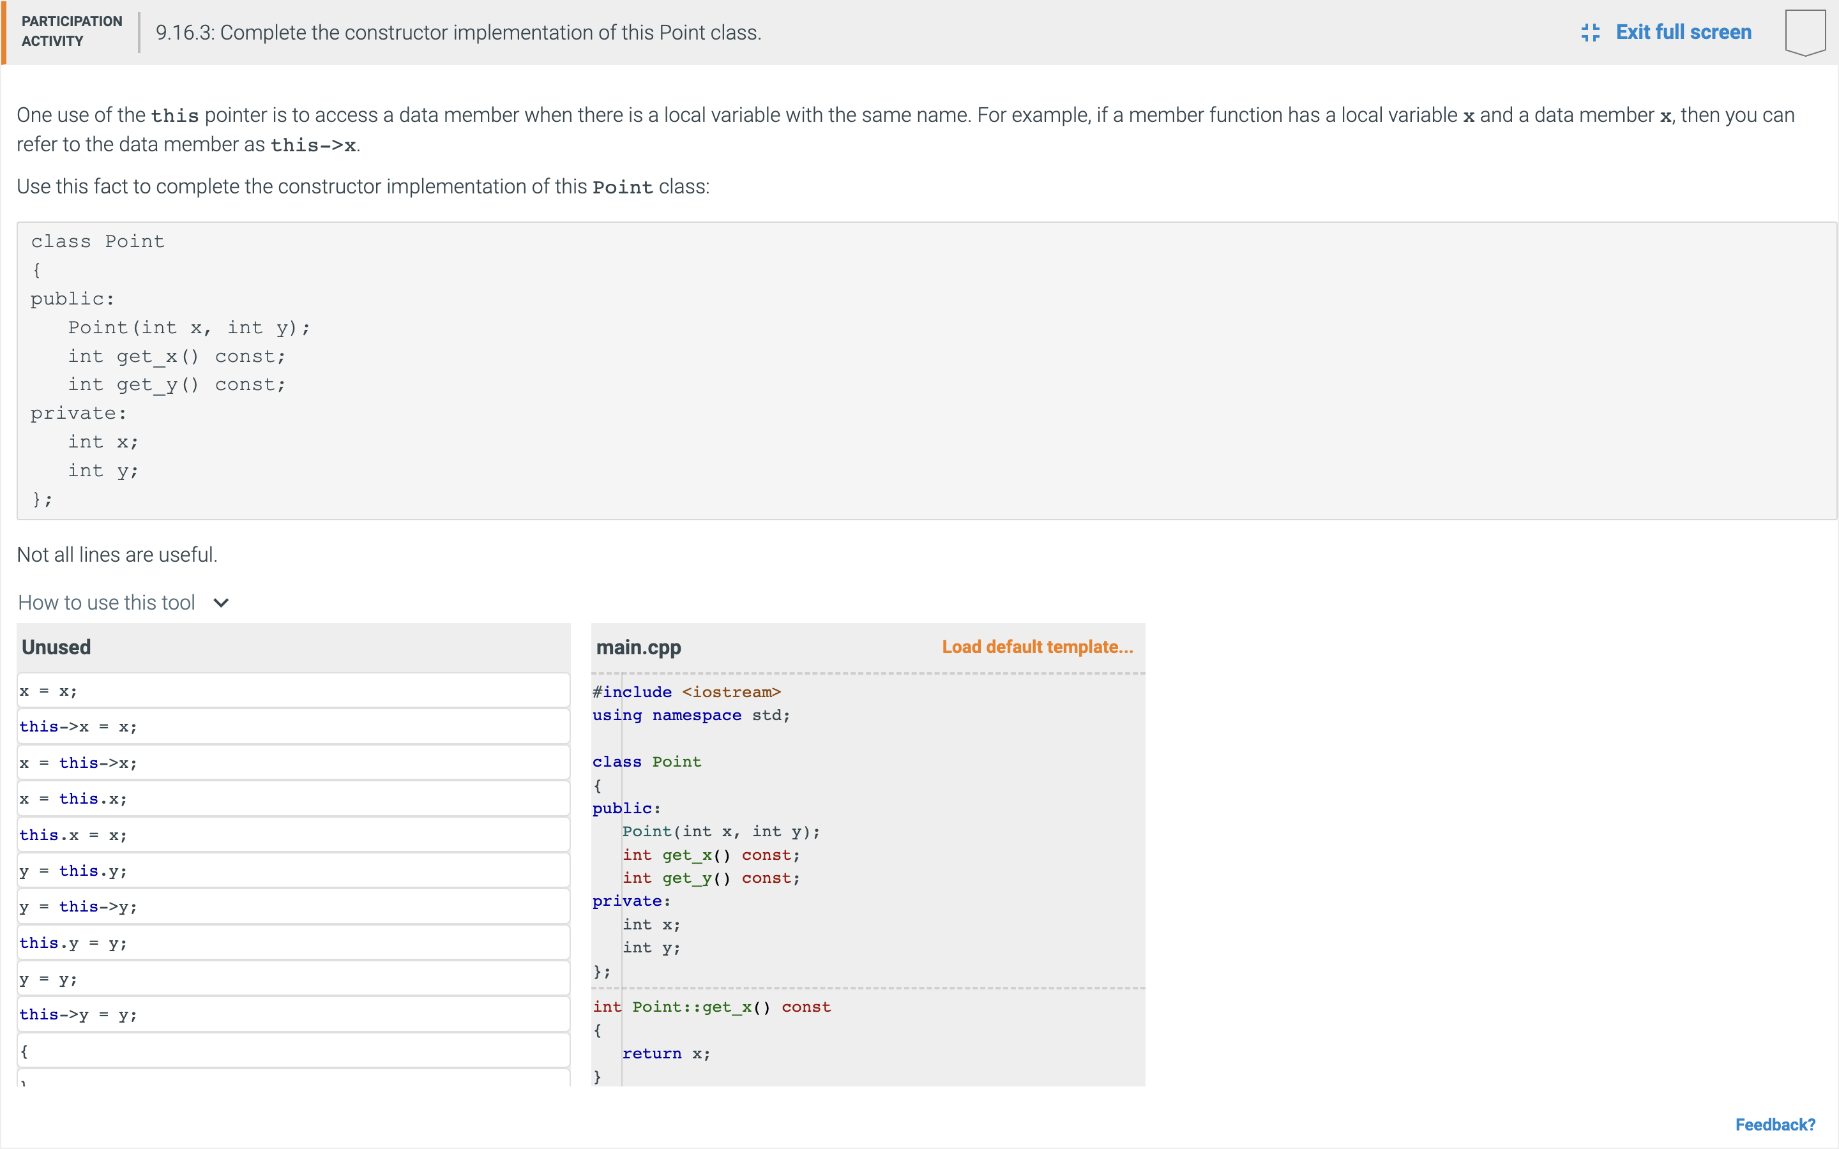The height and width of the screenshot is (1149, 1839).
Task: Click Exit full screen text
Action: [1683, 33]
